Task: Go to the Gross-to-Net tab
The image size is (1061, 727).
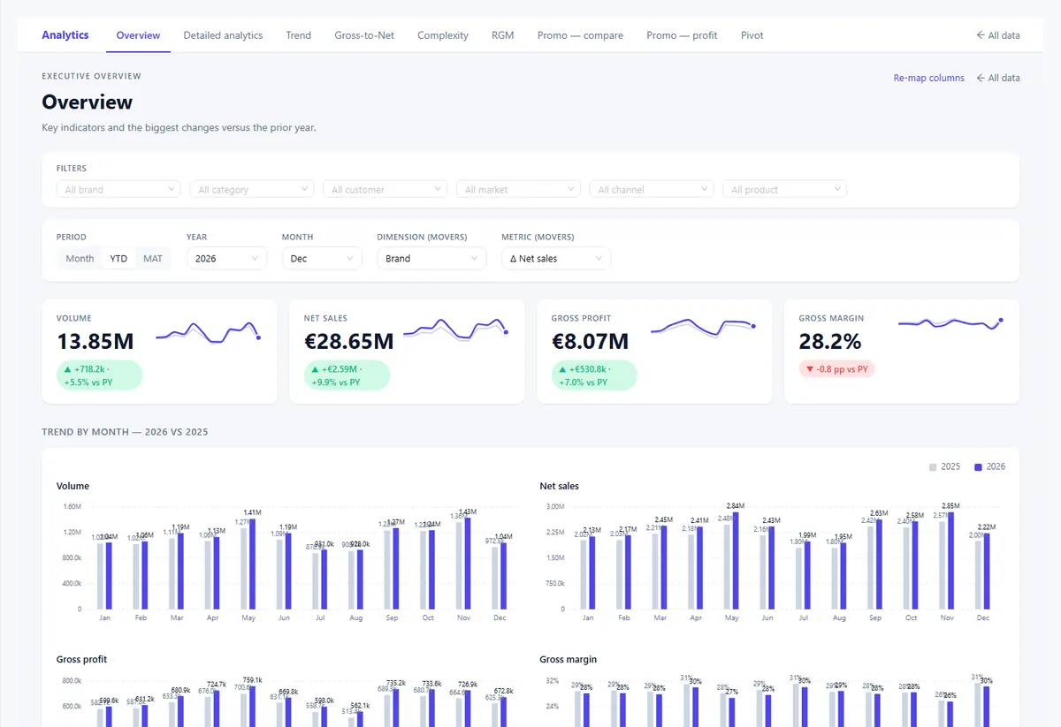Action: pyautogui.click(x=364, y=35)
